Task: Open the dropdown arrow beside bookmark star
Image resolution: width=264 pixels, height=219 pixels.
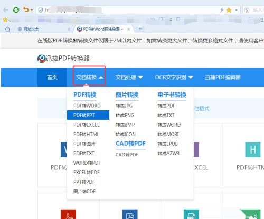Action: click(x=236, y=10)
